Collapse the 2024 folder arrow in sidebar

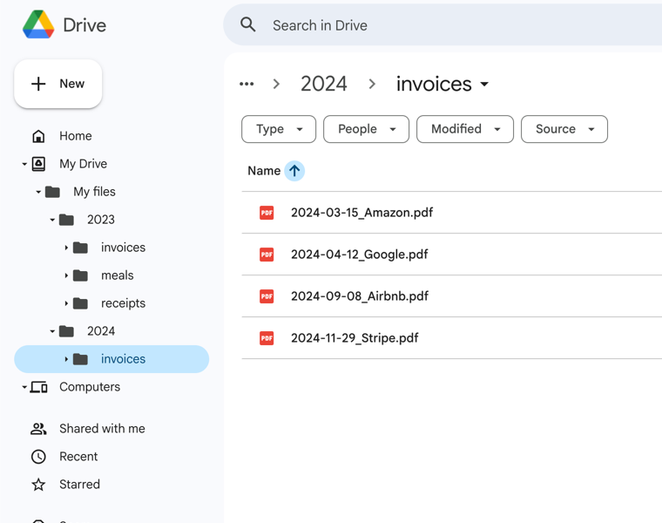tap(52, 331)
